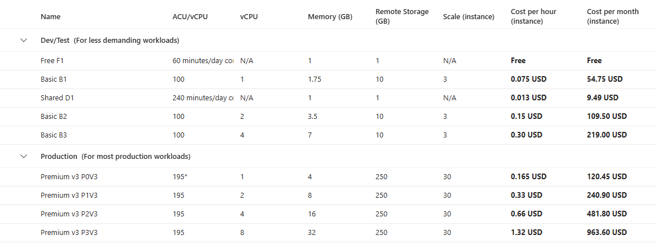The height and width of the screenshot is (244, 658).
Task: Select Basic B3 pricing plan
Action: pyautogui.click(x=54, y=135)
